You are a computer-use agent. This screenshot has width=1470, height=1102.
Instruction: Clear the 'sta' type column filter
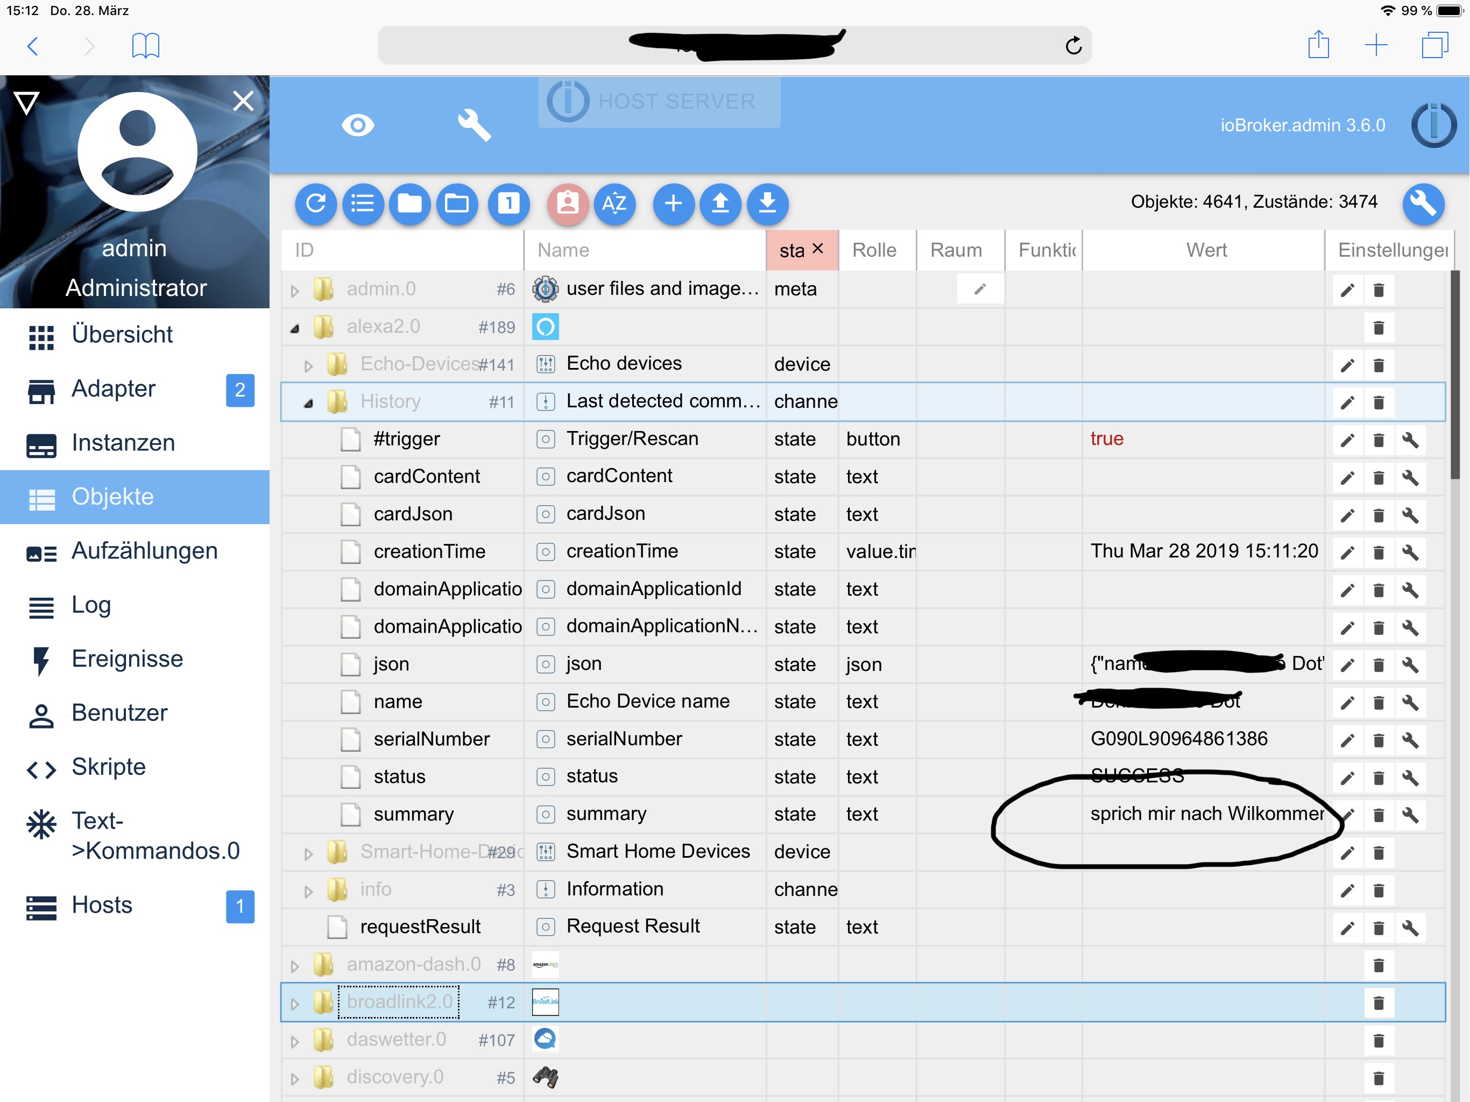point(818,249)
